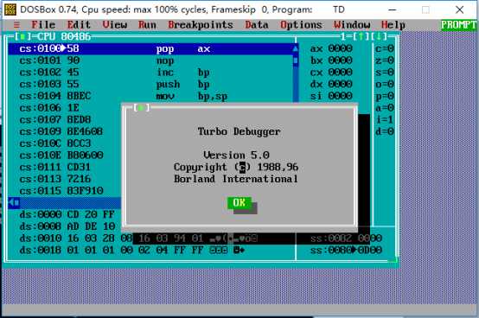This screenshot has height=318, width=479.
Task: Select the cs:0113 7216 line
Action: coord(65,179)
